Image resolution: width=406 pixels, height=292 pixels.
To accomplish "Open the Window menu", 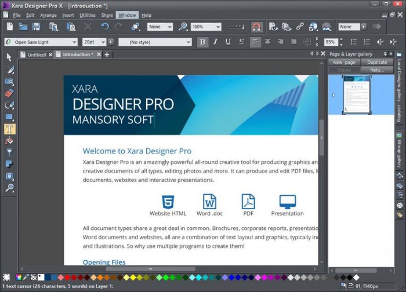I will 127,15.
